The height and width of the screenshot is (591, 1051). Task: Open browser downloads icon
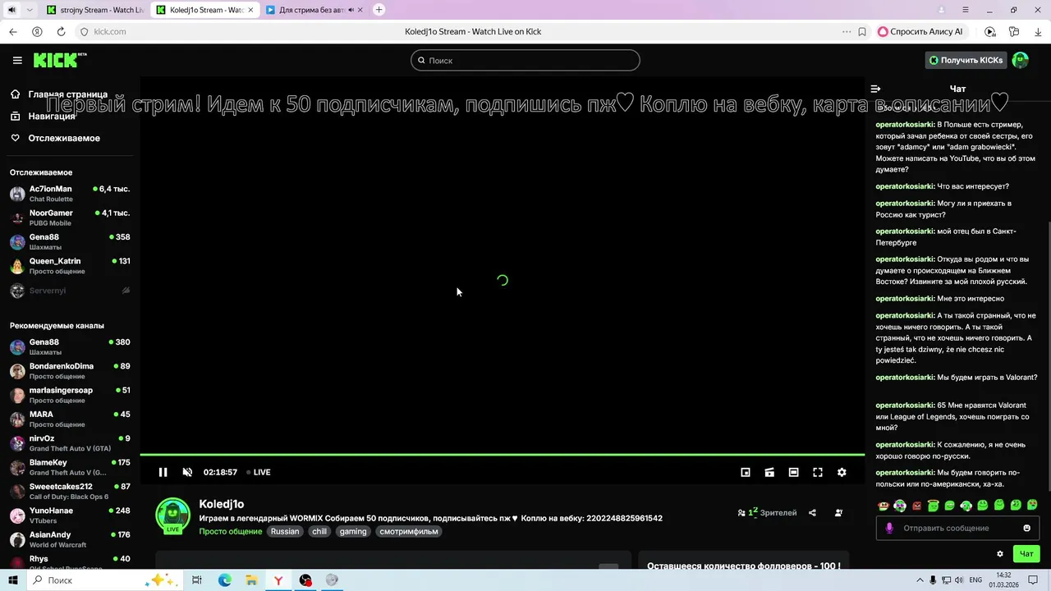click(x=1038, y=31)
